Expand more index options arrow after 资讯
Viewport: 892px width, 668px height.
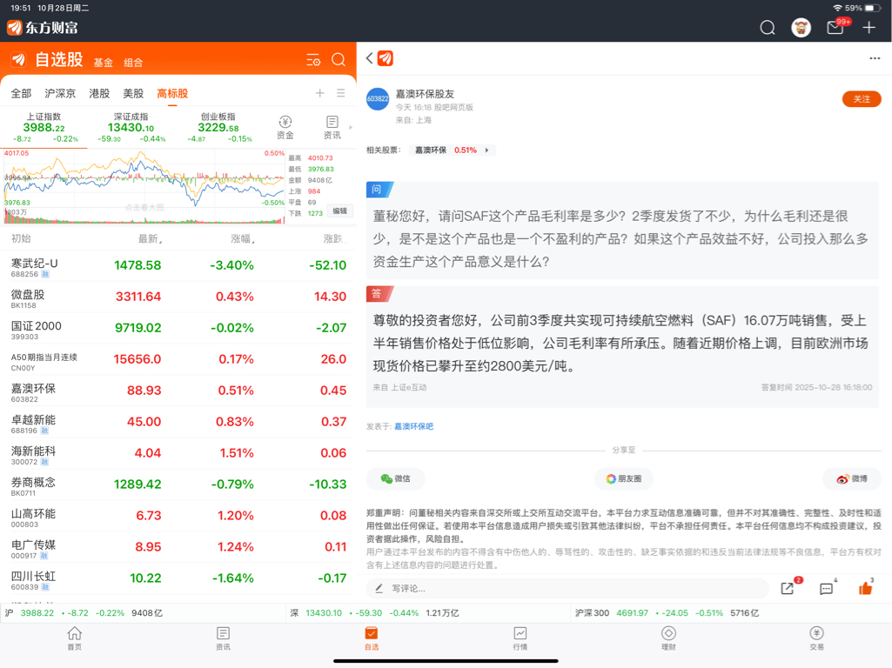point(351,127)
